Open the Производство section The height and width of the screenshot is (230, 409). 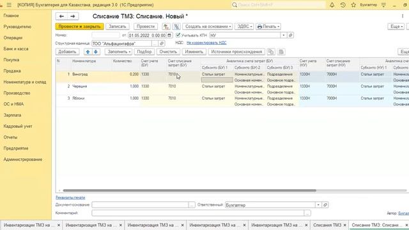click(17, 93)
